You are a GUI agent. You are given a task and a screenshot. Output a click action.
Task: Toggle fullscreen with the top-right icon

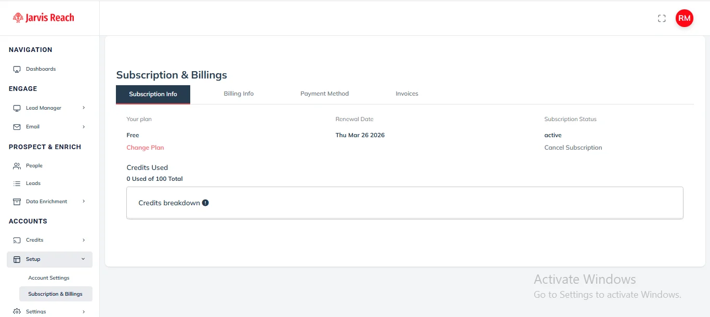tap(662, 18)
